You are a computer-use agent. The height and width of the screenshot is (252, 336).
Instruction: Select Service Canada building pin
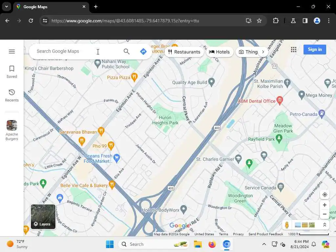(x=281, y=187)
